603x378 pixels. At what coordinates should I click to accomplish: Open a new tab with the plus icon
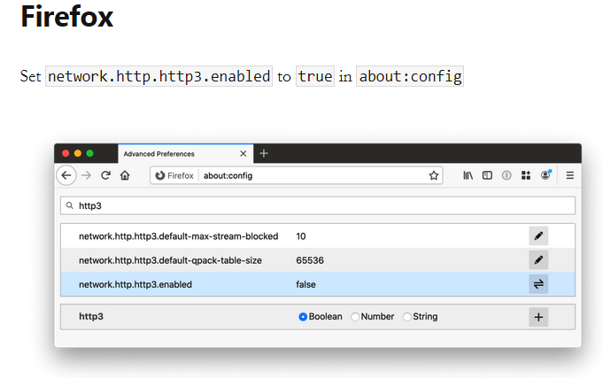pyautogui.click(x=264, y=153)
